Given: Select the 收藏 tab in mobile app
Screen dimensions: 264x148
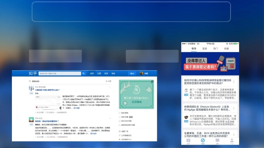Looking at the screenshot, I should point(226,48).
